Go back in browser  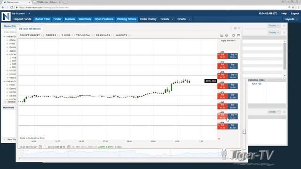coord(3,8)
